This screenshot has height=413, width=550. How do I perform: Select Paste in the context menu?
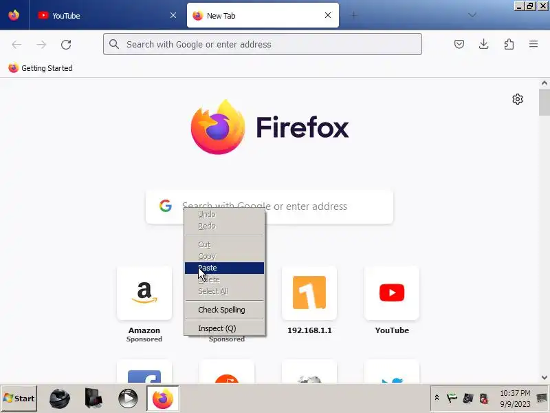[x=224, y=268]
